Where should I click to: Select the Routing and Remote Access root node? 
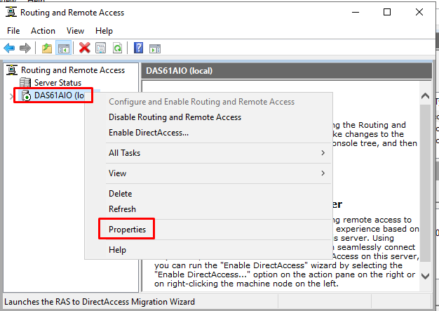pyautogui.click(x=72, y=70)
